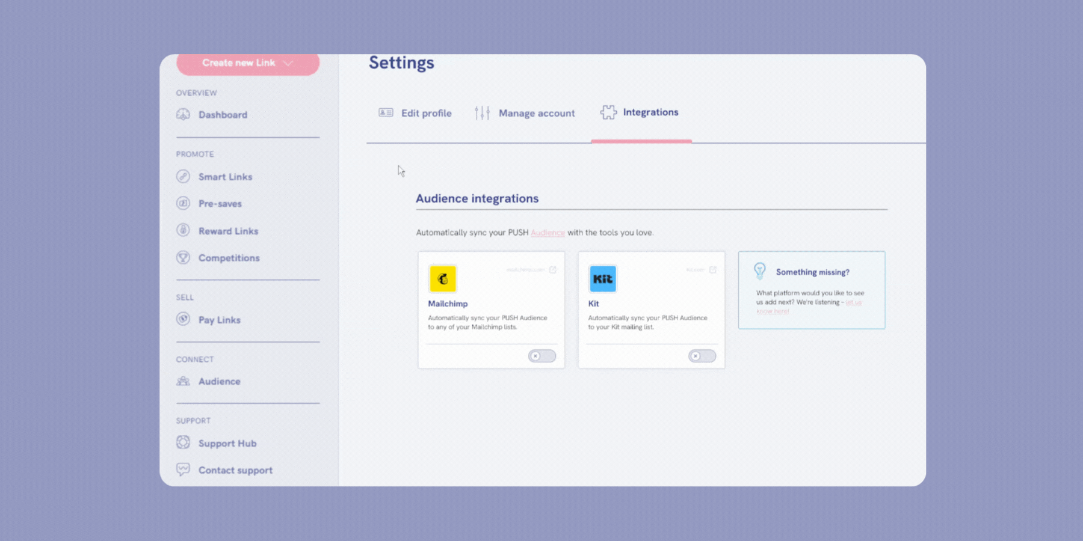Image resolution: width=1083 pixels, height=541 pixels.
Task: Open Support Hub in the sidebar
Action: [217, 443]
